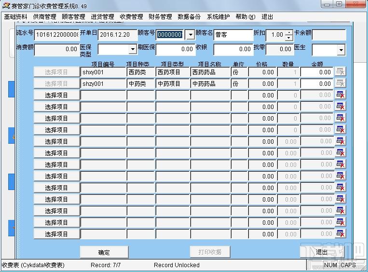
Task: Open the 系统维护 menu
Action: 218,17
